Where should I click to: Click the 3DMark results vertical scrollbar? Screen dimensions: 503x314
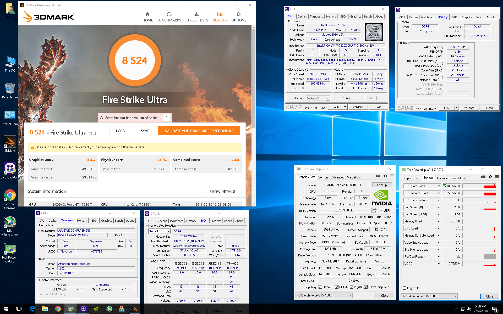pyautogui.click(x=254, y=78)
